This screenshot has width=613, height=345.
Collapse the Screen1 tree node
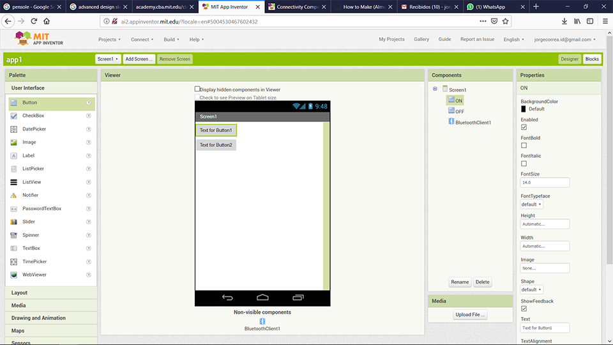click(435, 89)
